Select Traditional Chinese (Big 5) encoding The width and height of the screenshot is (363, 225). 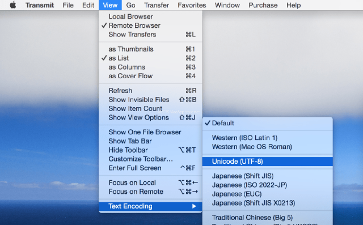(x=268, y=218)
